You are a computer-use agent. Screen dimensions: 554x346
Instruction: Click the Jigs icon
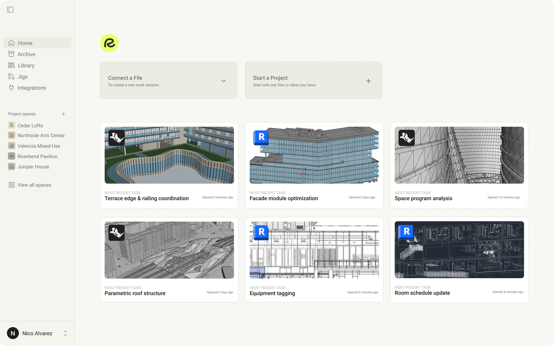[11, 77]
